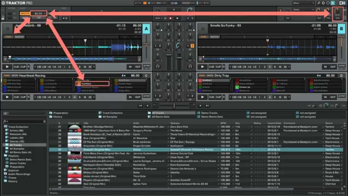Click the Preparation favorite folder icon
Viewport: 348px width, 196px height.
51,113
